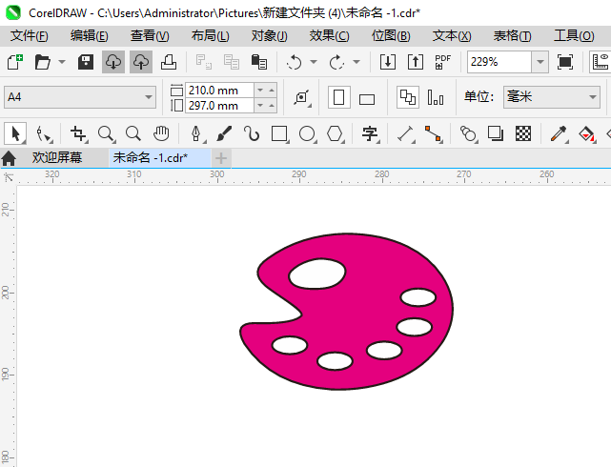Select the first Zoom magnifier tool

point(106,133)
